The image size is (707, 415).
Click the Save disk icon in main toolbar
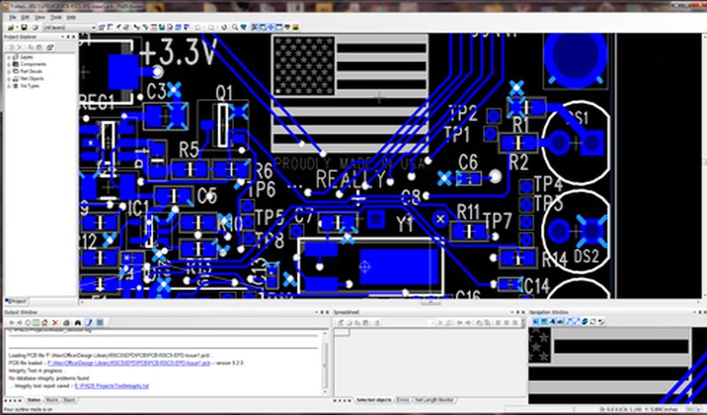click(x=24, y=27)
